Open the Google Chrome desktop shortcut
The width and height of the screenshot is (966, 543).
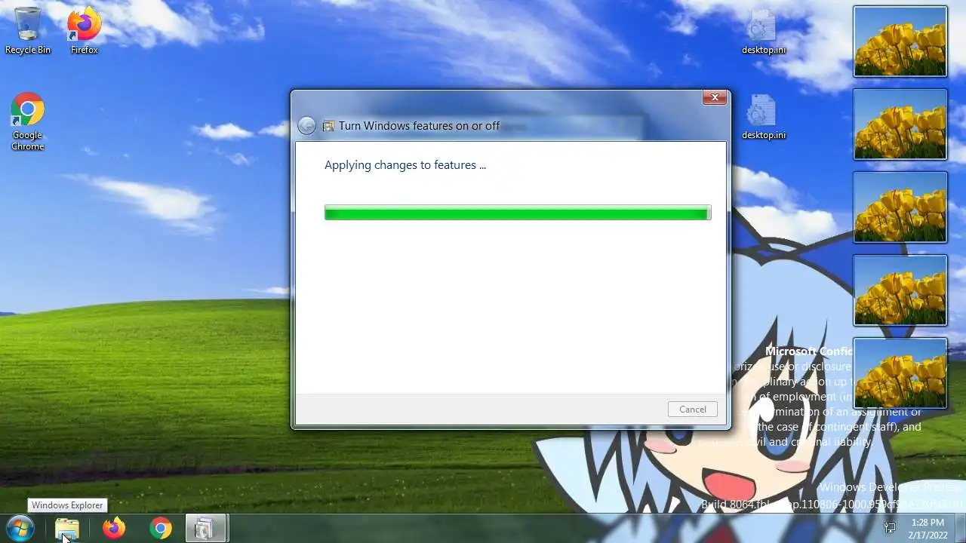tap(27, 121)
